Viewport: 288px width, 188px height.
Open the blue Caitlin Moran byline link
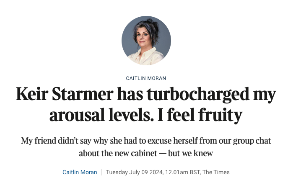coord(80,172)
